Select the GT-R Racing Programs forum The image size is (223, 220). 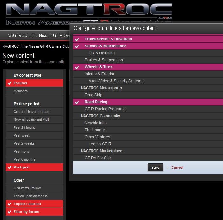148,109
